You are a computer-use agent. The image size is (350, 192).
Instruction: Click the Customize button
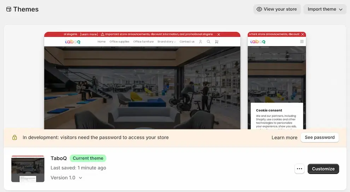tap(323, 169)
